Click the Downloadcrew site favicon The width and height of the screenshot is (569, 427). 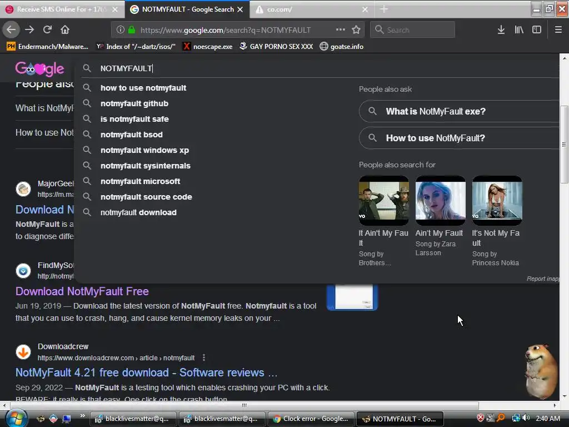[x=23, y=352]
